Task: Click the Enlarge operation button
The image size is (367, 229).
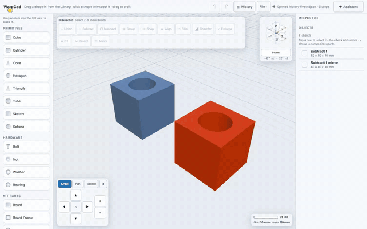Action: click(x=225, y=29)
